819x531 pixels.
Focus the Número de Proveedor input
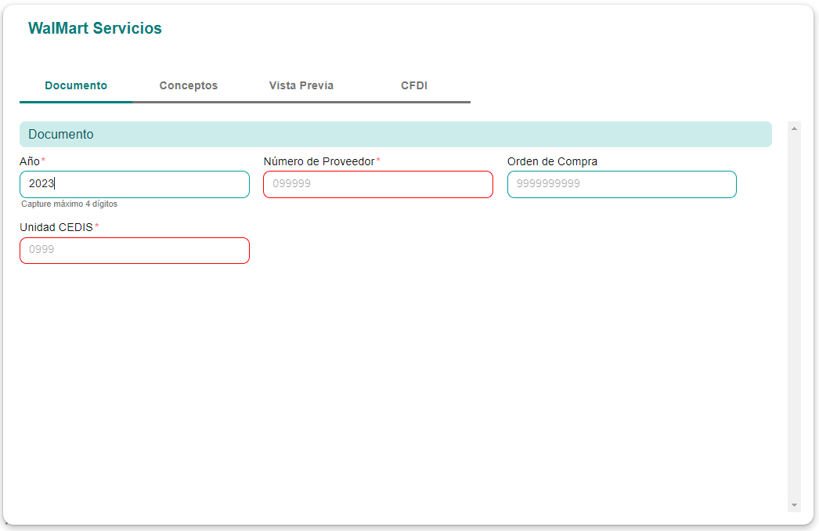[378, 184]
